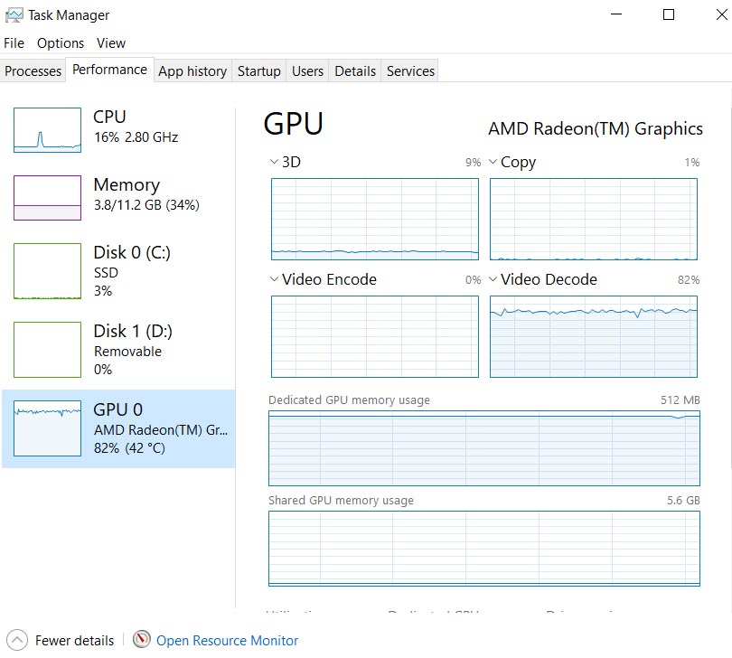
Task: Click the 5.6 GB shared memory value
Action: 683,500
